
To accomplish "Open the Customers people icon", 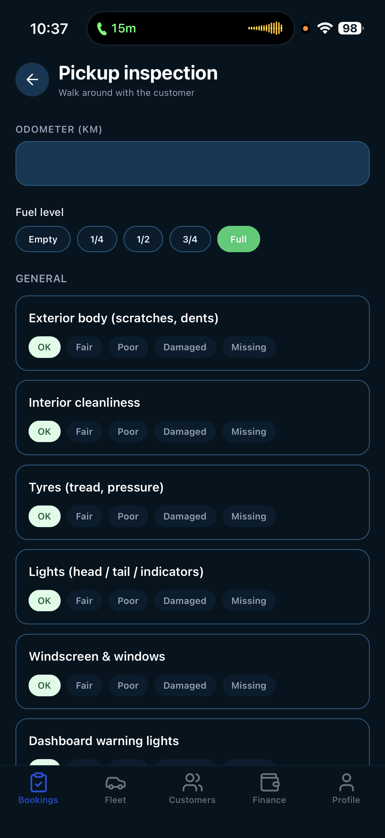I will coord(192,782).
